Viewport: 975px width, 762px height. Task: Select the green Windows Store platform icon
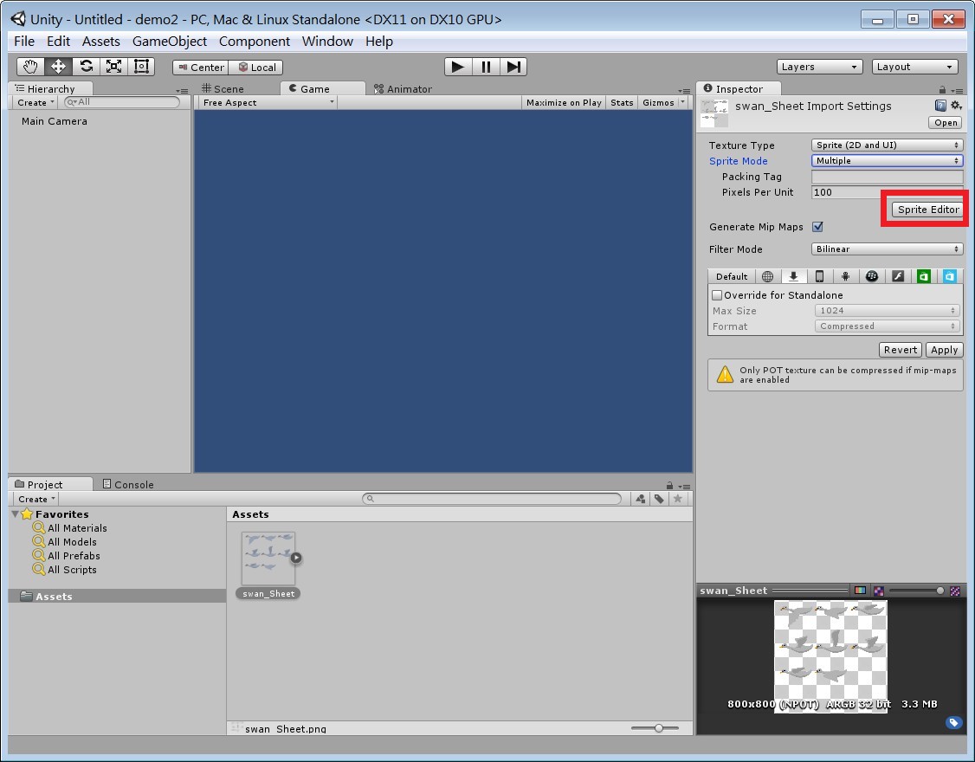(924, 277)
